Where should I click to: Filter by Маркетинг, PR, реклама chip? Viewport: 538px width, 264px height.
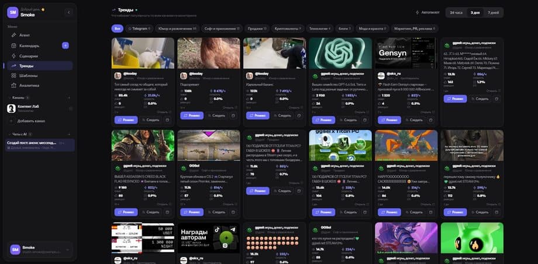click(415, 29)
